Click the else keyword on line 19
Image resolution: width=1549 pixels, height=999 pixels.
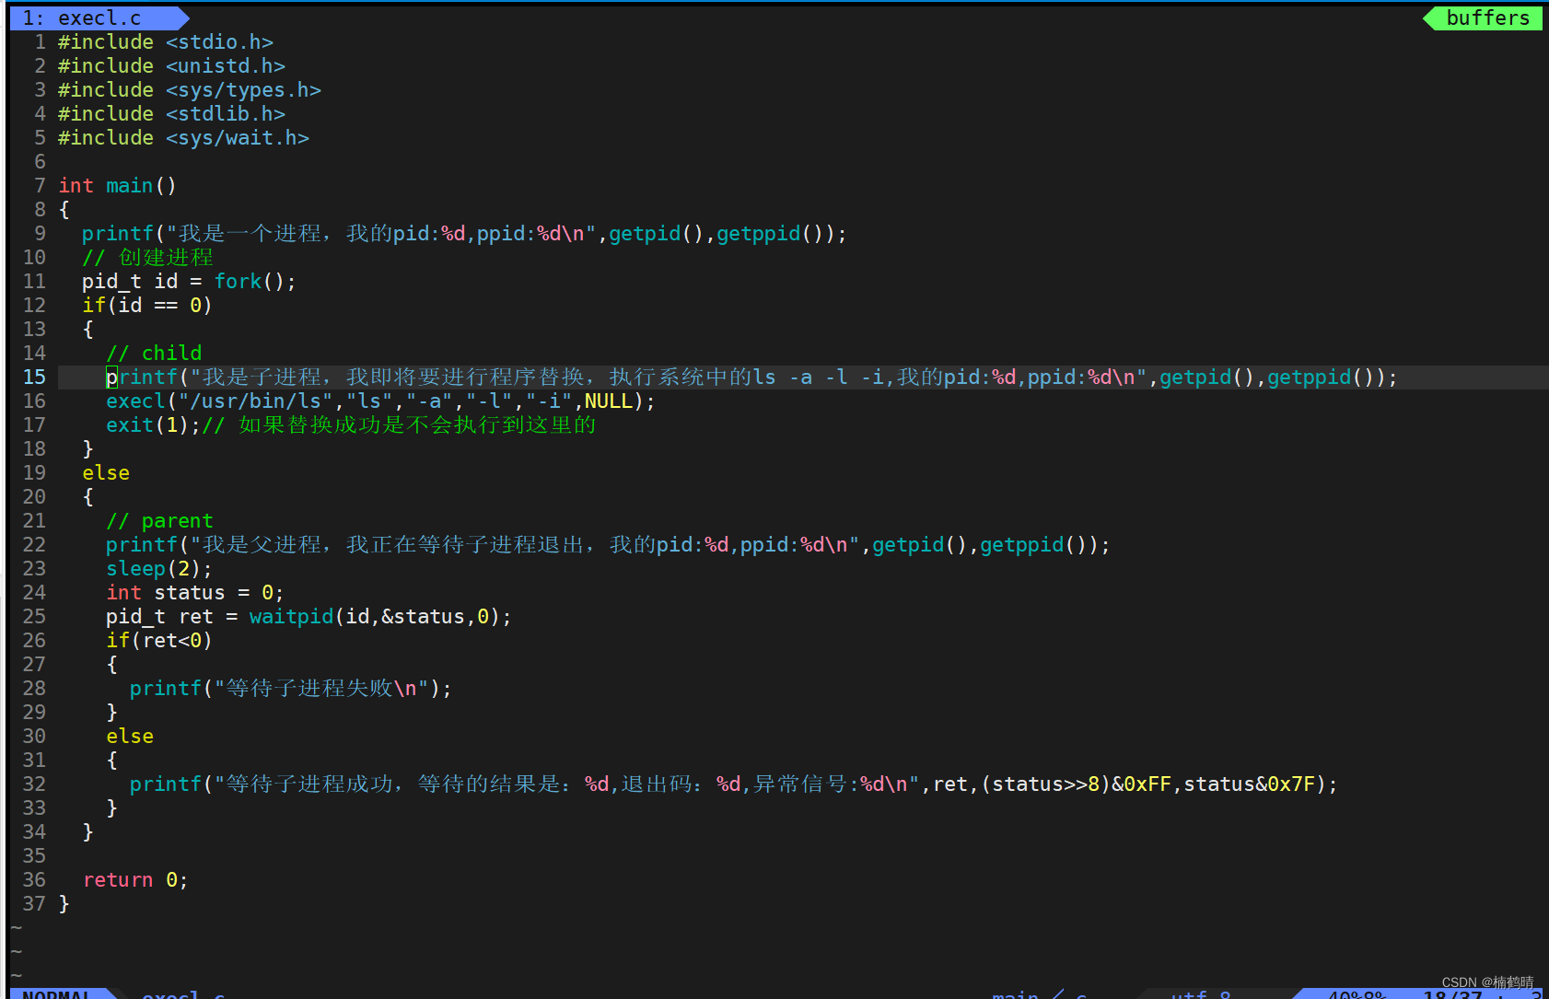click(x=106, y=473)
